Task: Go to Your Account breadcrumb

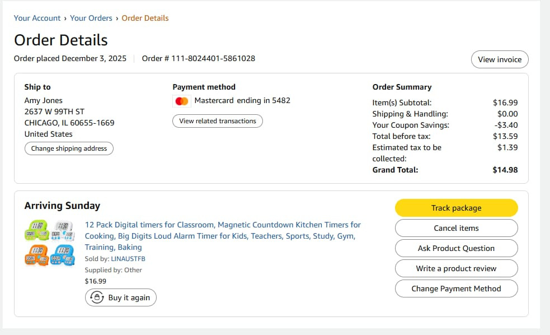Action: coord(37,18)
